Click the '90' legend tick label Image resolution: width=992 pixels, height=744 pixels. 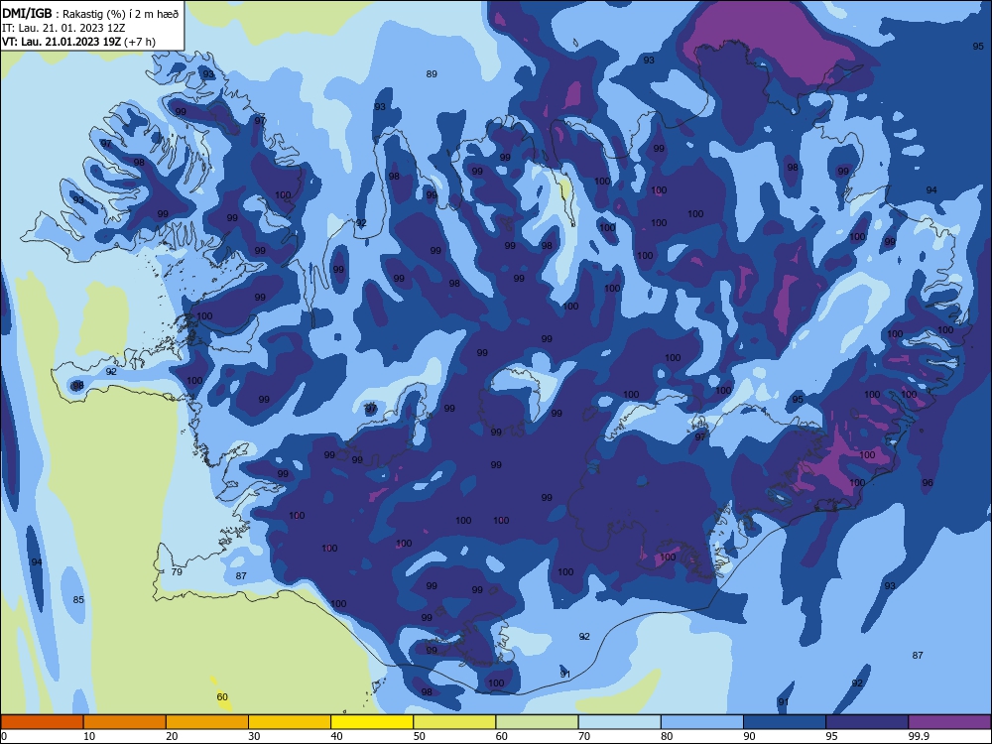(749, 736)
